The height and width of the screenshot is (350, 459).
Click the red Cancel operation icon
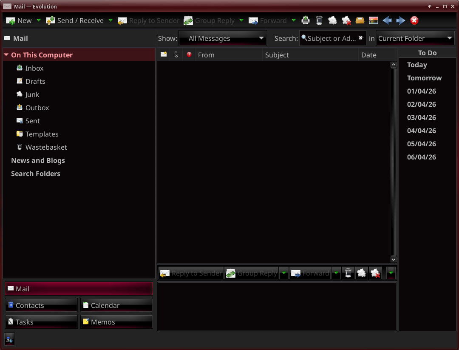pos(414,20)
